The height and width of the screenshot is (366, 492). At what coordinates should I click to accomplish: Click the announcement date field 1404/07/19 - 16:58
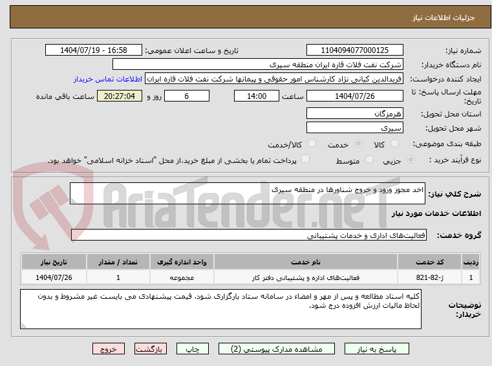94,50
